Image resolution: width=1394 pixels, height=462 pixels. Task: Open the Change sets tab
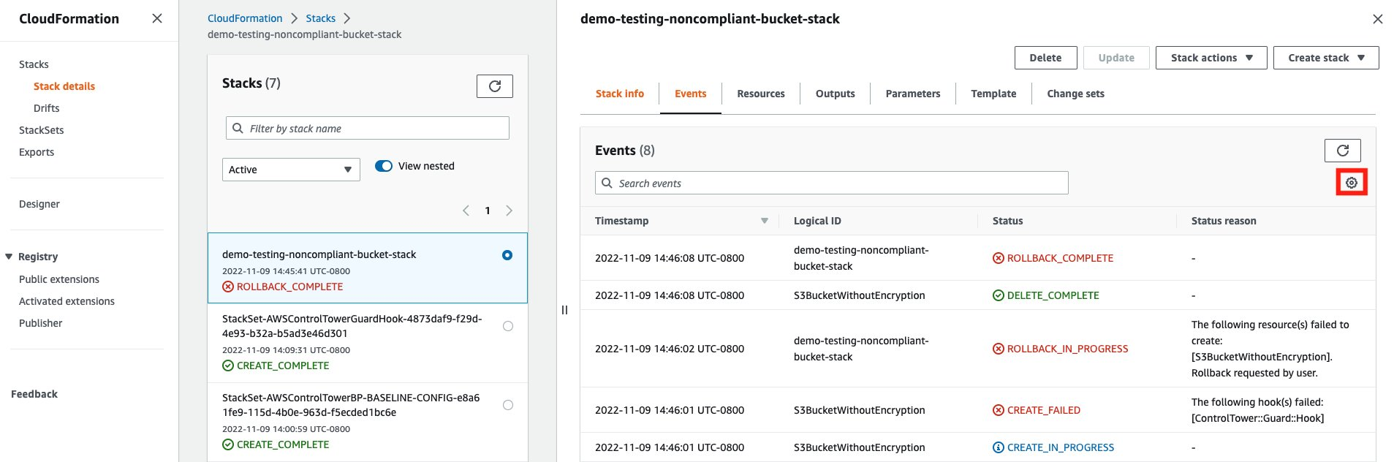1075,94
